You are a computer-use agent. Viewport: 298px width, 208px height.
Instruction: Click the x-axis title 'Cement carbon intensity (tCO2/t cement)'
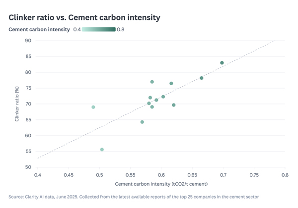(161, 184)
